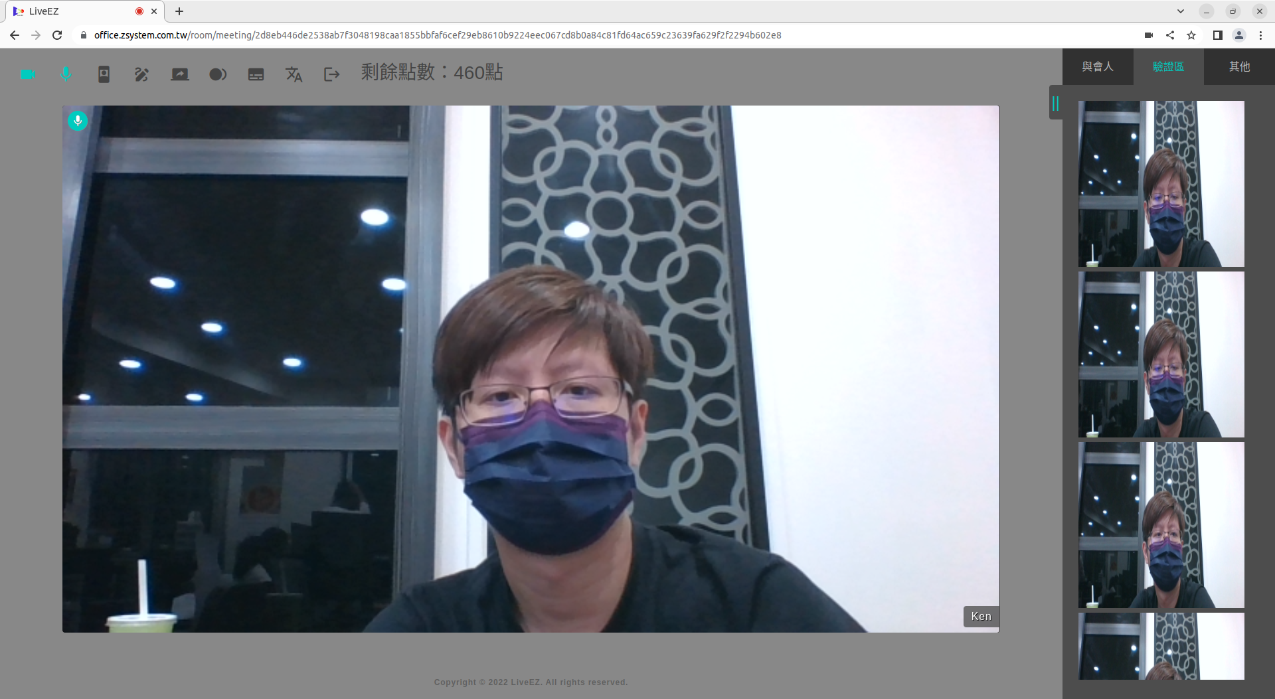Mute the microphone in the meeting toolbar
The width and height of the screenshot is (1275, 699).
tap(66, 74)
